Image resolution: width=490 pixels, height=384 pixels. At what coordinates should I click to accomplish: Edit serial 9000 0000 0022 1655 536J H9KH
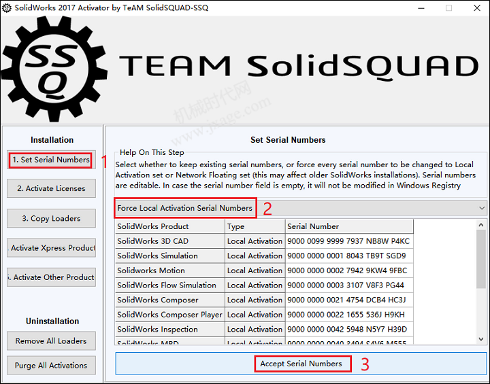pos(349,315)
